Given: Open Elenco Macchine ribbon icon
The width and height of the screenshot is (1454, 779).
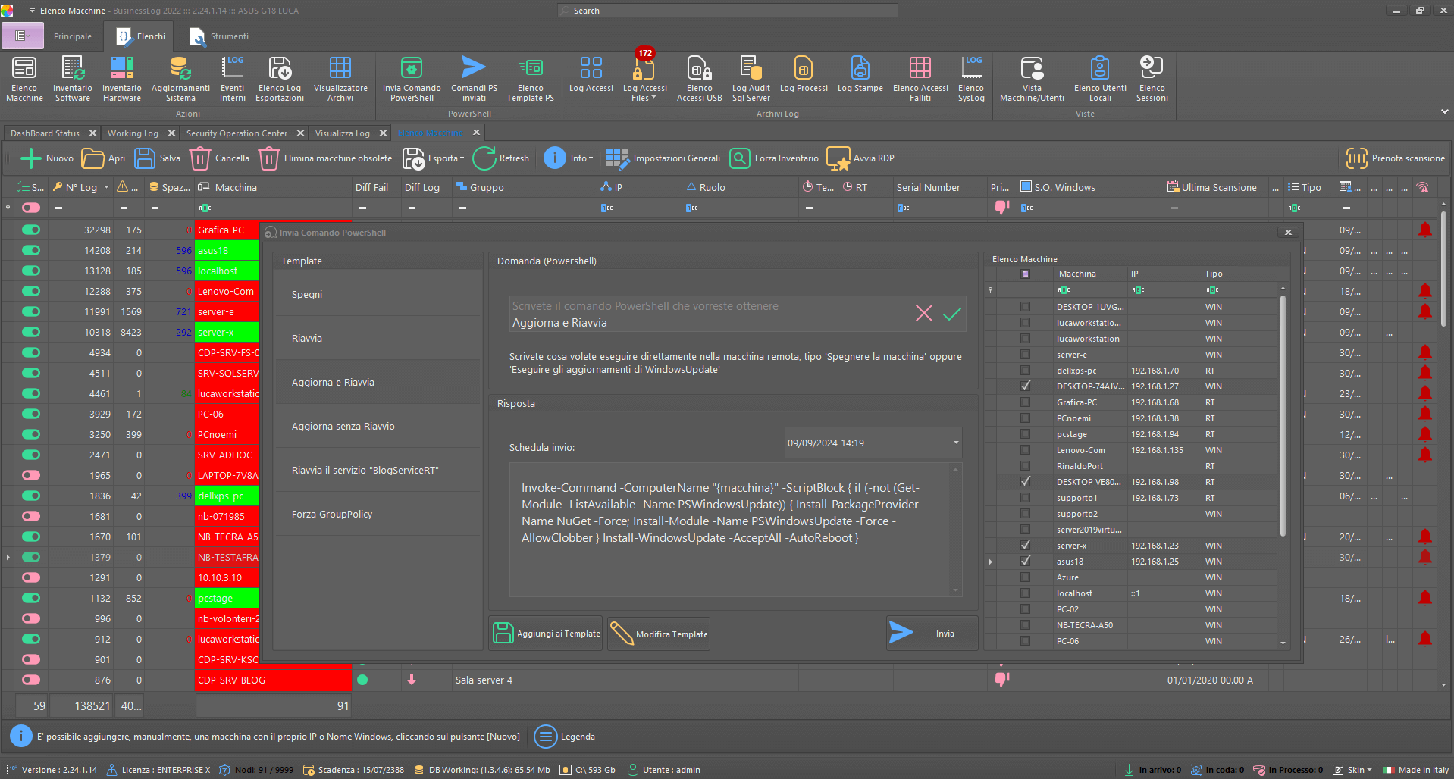Looking at the screenshot, I should (x=24, y=78).
